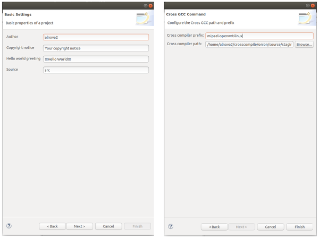
Task: Go Back in Cross GCC Command dialog
Action: pos(214,227)
